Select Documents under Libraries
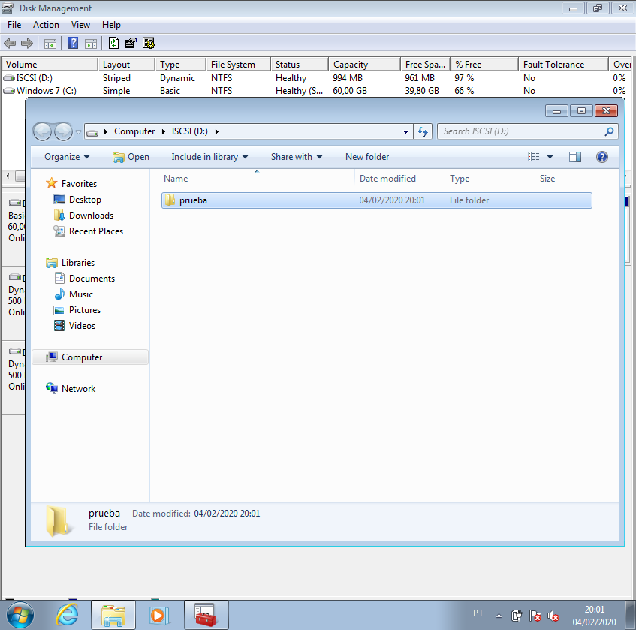 tap(92, 279)
